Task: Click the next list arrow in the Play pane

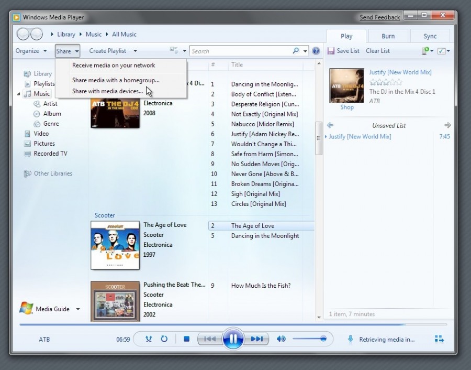Action: pyautogui.click(x=447, y=125)
